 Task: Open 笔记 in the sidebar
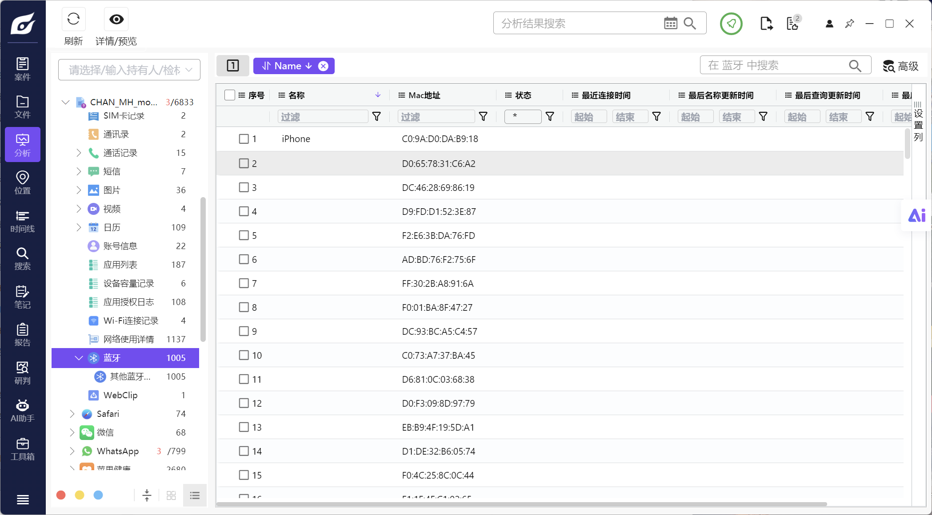(x=23, y=297)
